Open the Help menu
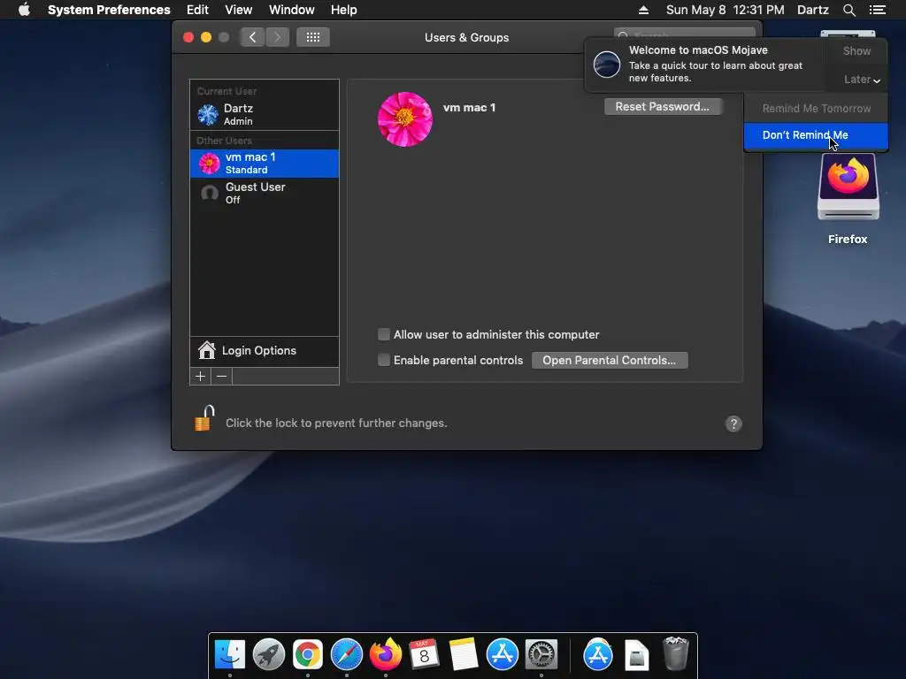This screenshot has height=679, width=906. pos(344,10)
